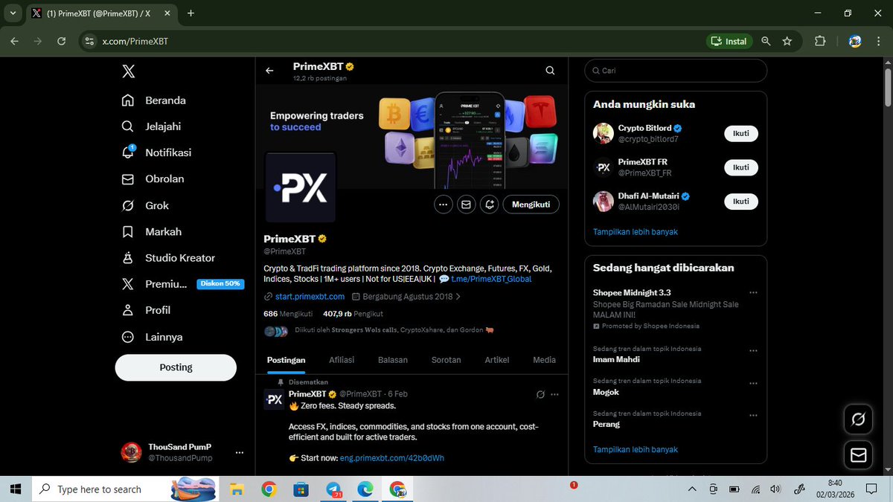893x502 pixels.
Task: View 686 Mengikuti list
Action: [288, 314]
